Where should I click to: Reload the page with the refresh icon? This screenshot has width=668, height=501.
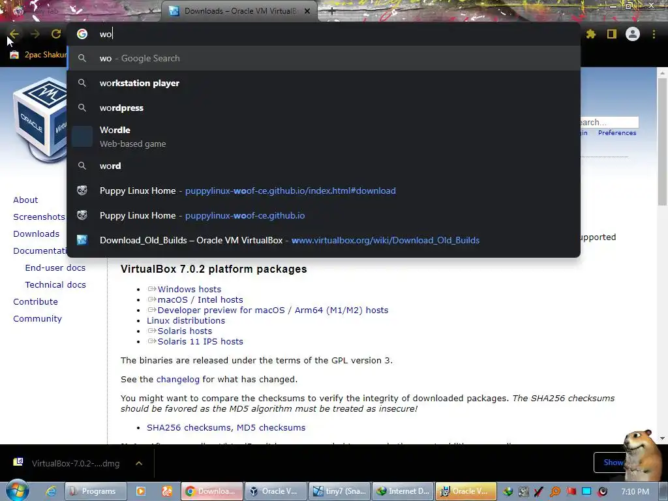click(x=56, y=34)
